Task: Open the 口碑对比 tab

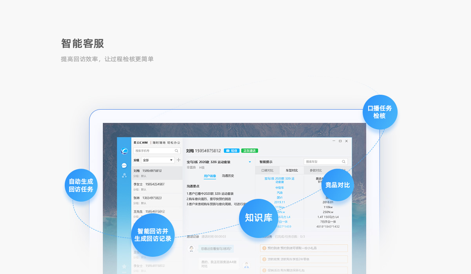Action: point(267,170)
